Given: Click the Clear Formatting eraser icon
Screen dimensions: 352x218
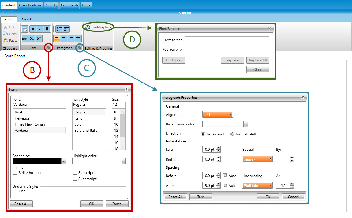Looking at the screenshot, I should pyautogui.click(x=25, y=29).
